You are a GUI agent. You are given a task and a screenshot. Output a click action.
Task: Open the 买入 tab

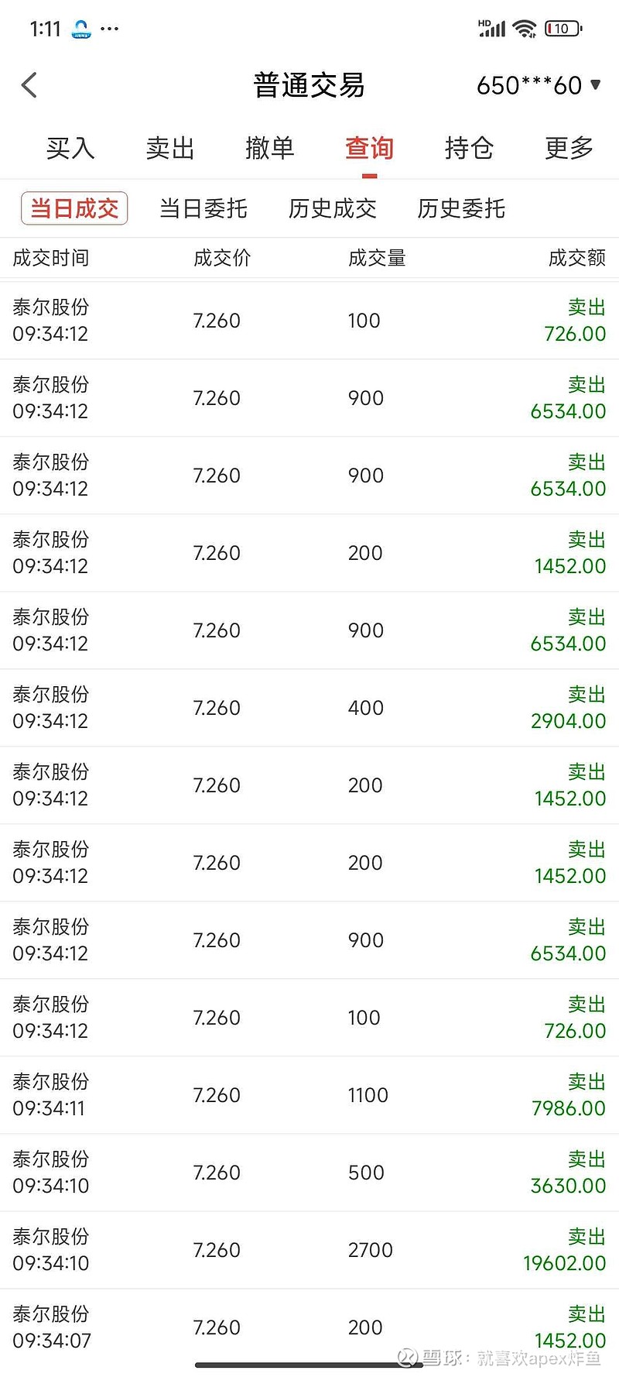coord(70,148)
